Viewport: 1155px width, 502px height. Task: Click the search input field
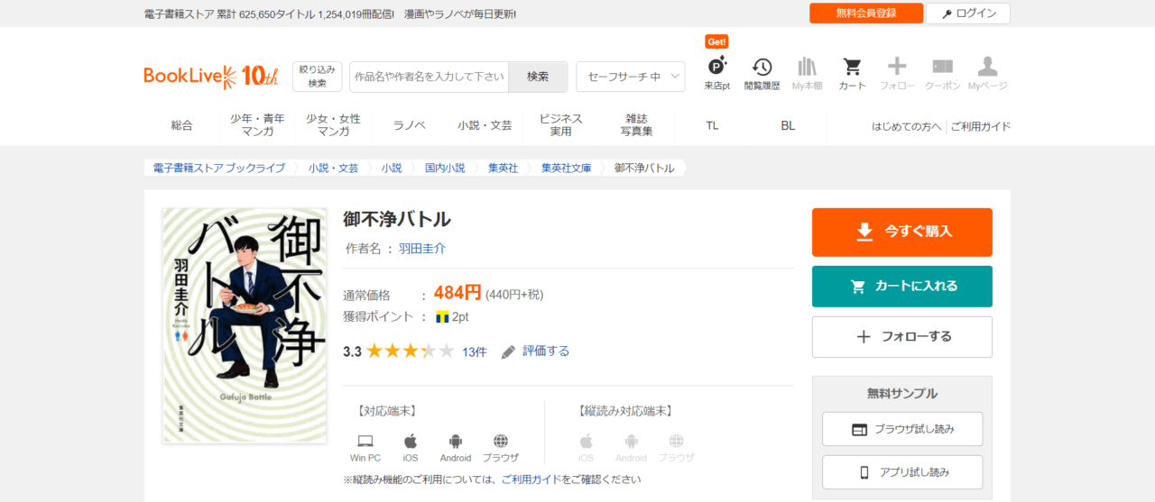coord(429,77)
